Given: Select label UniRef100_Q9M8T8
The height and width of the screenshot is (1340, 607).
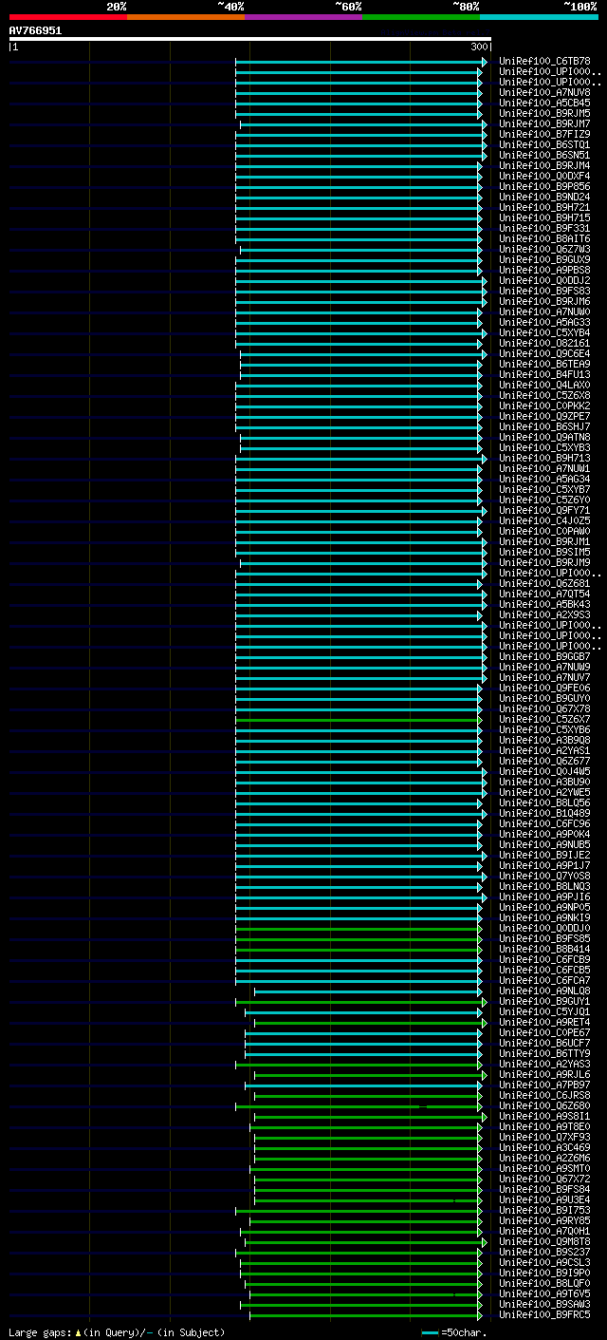Looking at the screenshot, I should [544, 1242].
